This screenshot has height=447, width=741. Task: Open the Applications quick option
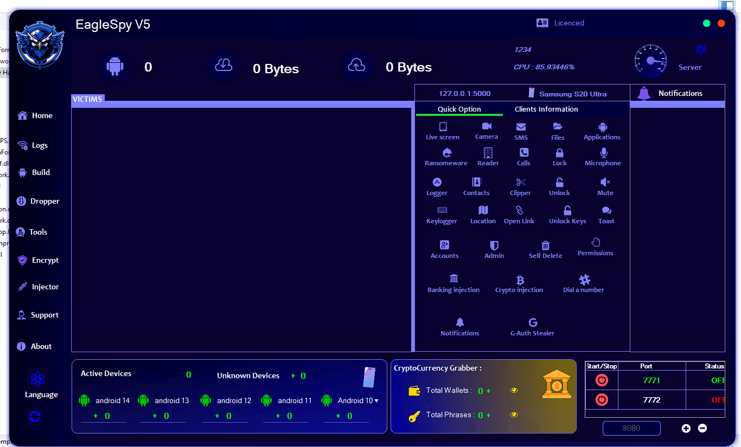click(602, 131)
